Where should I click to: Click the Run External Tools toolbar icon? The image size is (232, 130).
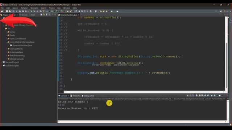point(62,11)
